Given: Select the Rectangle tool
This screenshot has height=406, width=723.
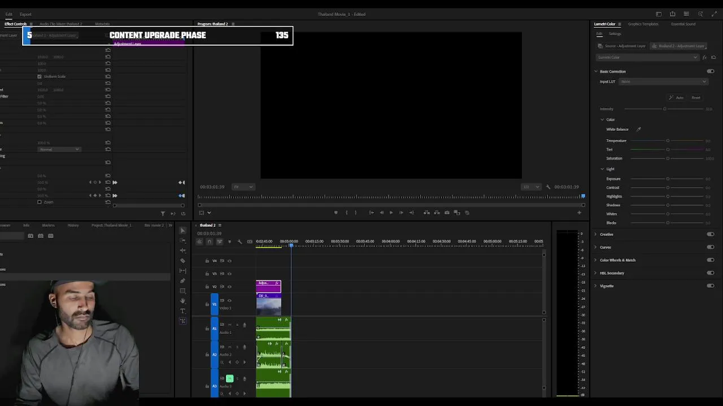Looking at the screenshot, I should coord(182,291).
